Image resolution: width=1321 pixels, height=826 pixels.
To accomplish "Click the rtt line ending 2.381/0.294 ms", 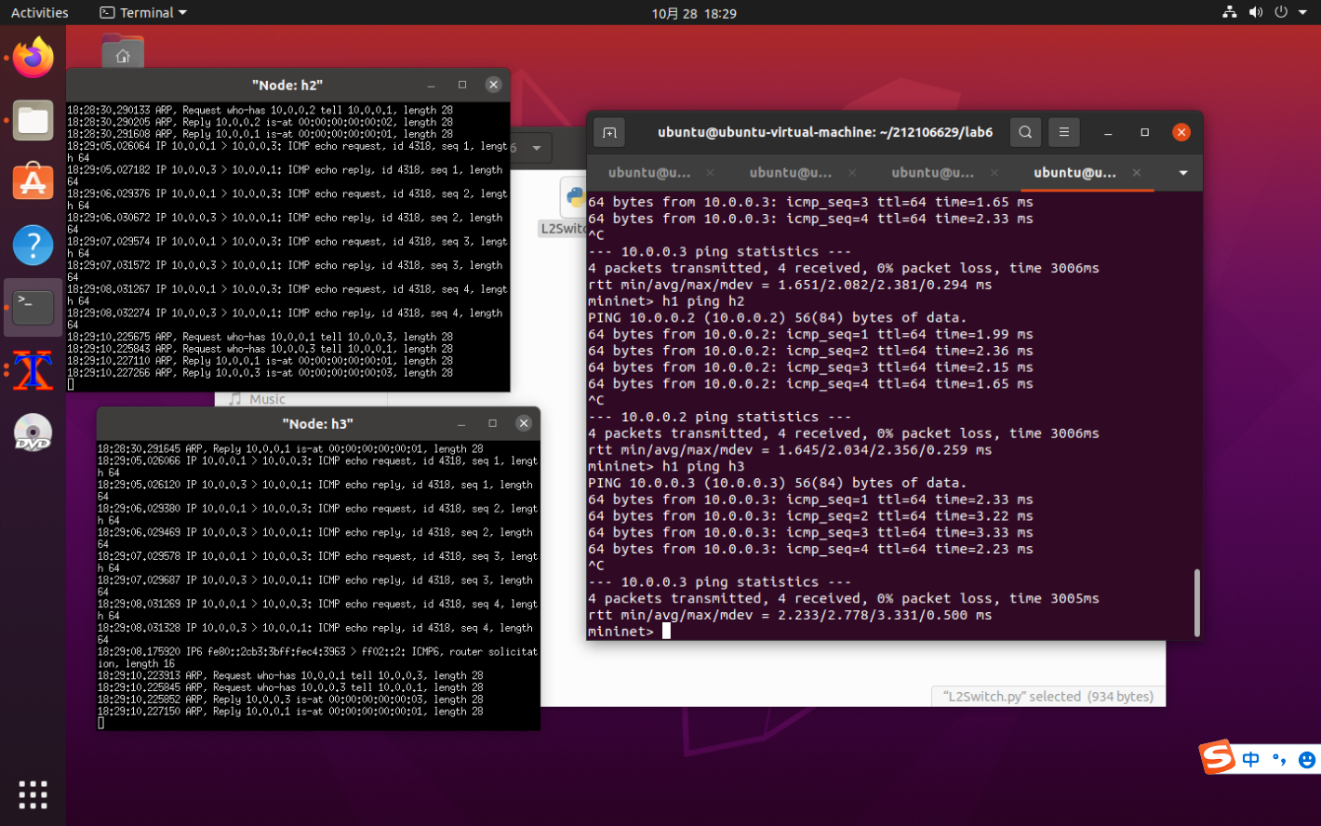I will click(790, 285).
